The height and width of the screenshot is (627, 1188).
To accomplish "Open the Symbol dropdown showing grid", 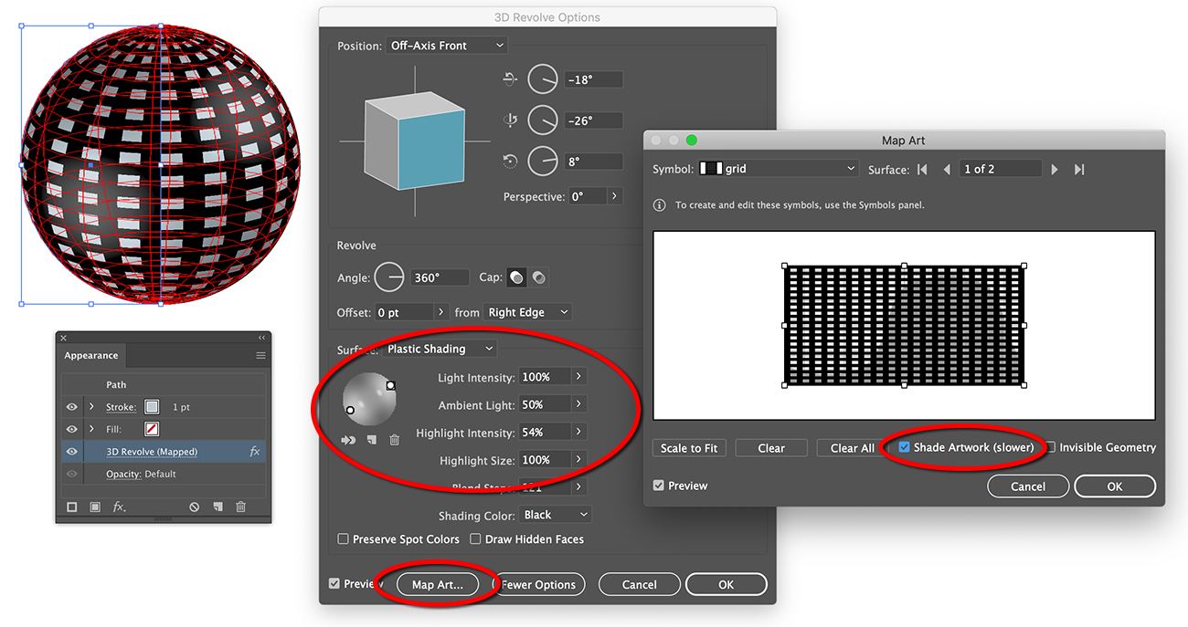I will click(x=779, y=168).
